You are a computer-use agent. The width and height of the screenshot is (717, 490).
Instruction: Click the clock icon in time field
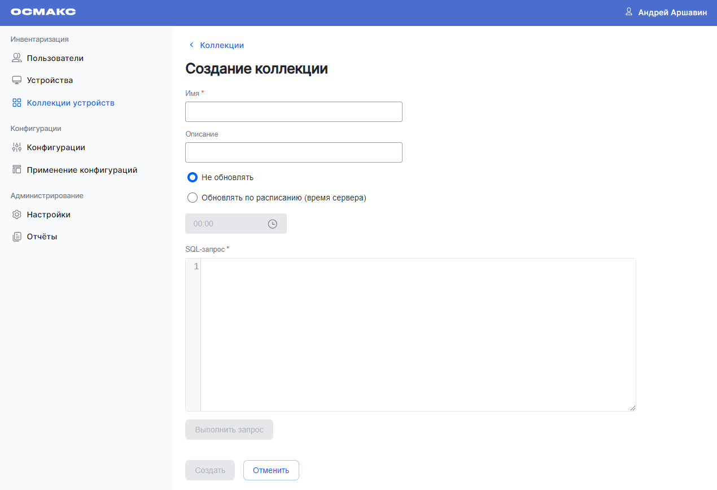[x=273, y=224]
